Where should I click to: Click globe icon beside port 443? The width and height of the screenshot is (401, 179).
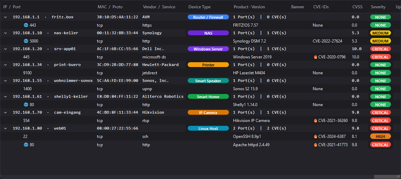[x=26, y=25]
